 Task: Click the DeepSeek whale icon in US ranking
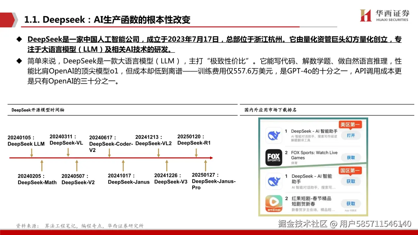(x=274, y=135)
